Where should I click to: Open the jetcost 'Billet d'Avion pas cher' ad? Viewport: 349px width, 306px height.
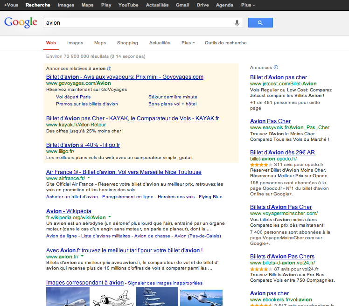279,77
